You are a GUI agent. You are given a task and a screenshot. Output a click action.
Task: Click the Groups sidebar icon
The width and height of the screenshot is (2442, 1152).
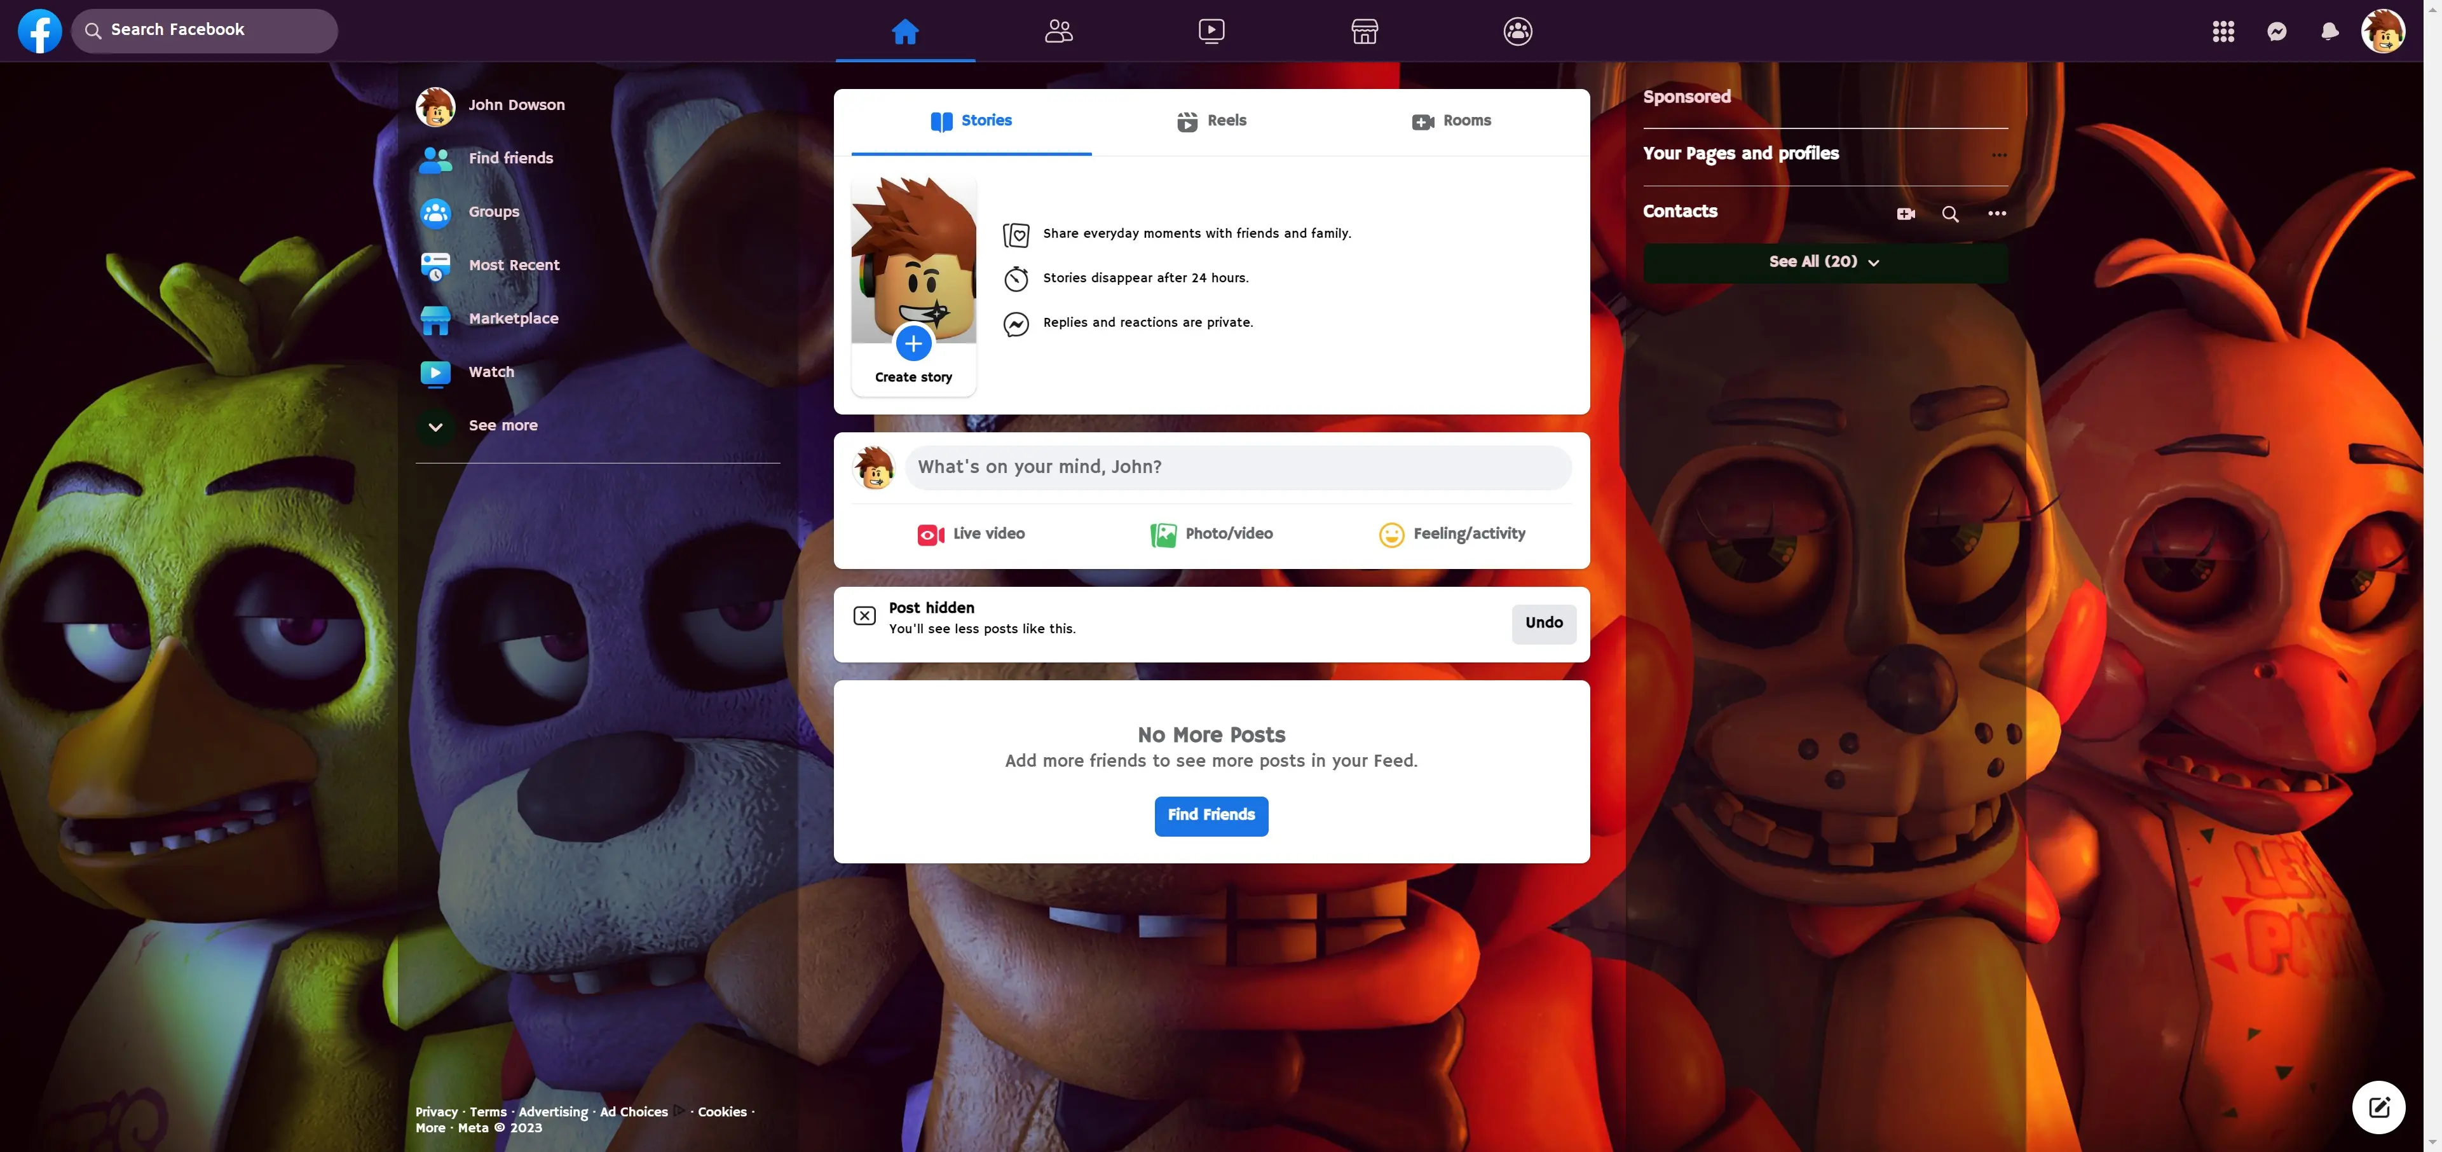click(436, 212)
